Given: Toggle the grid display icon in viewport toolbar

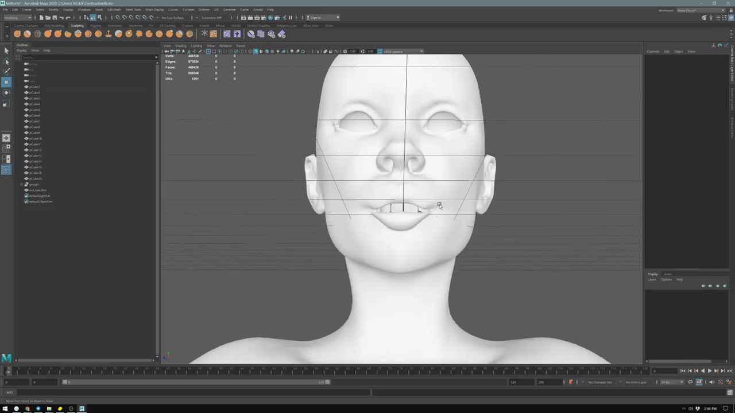Looking at the screenshot, I should (208, 52).
